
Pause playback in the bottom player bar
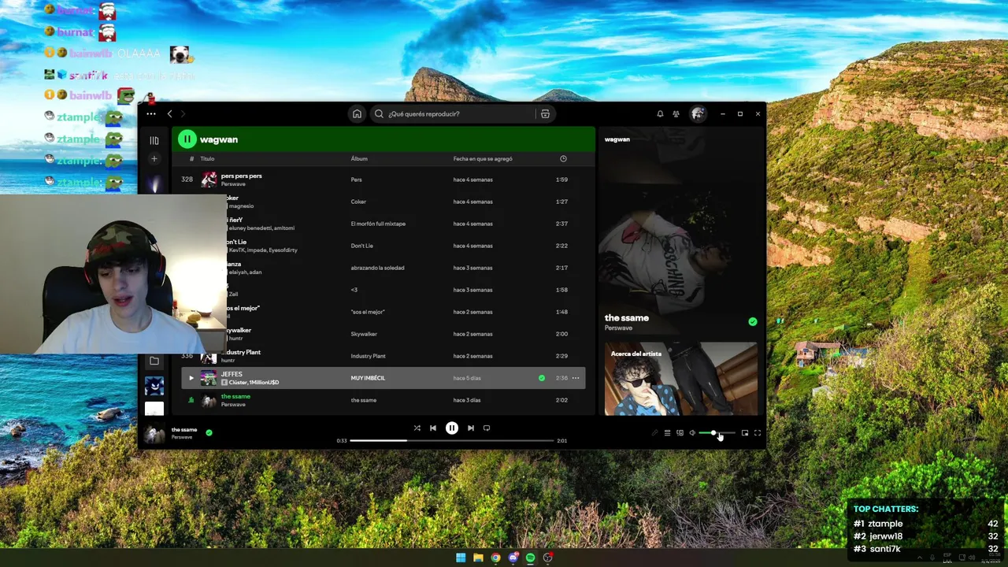452,428
